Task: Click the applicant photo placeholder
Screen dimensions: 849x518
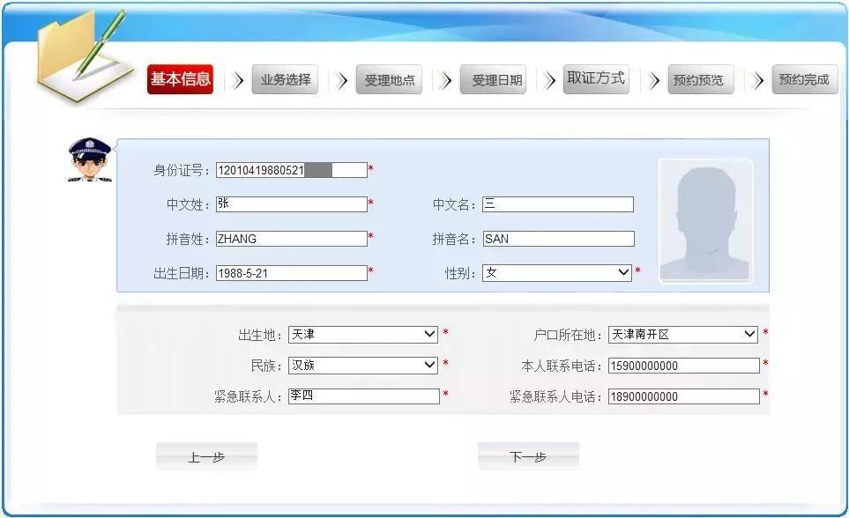Action: pyautogui.click(x=704, y=218)
